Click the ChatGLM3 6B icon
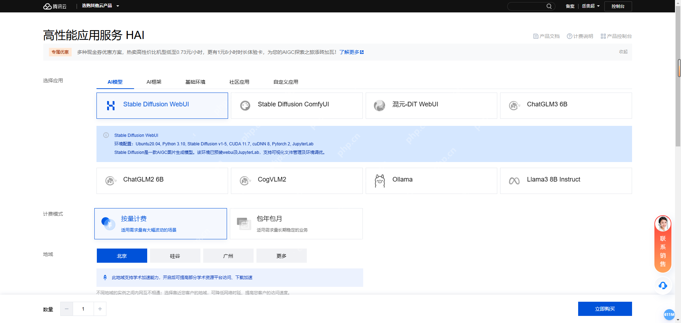The height and width of the screenshot is (323, 681). 514,106
